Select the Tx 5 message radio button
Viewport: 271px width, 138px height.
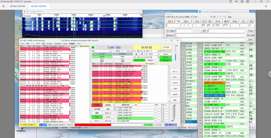pos(156,118)
